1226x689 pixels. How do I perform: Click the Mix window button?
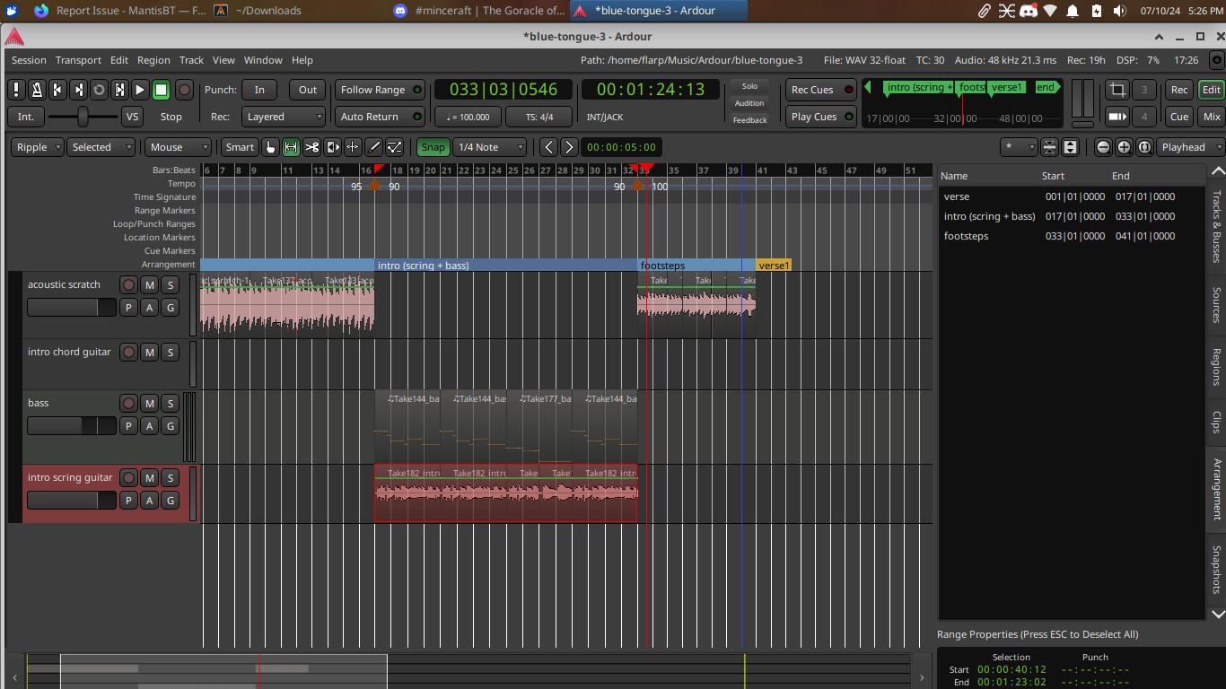pos(1212,117)
